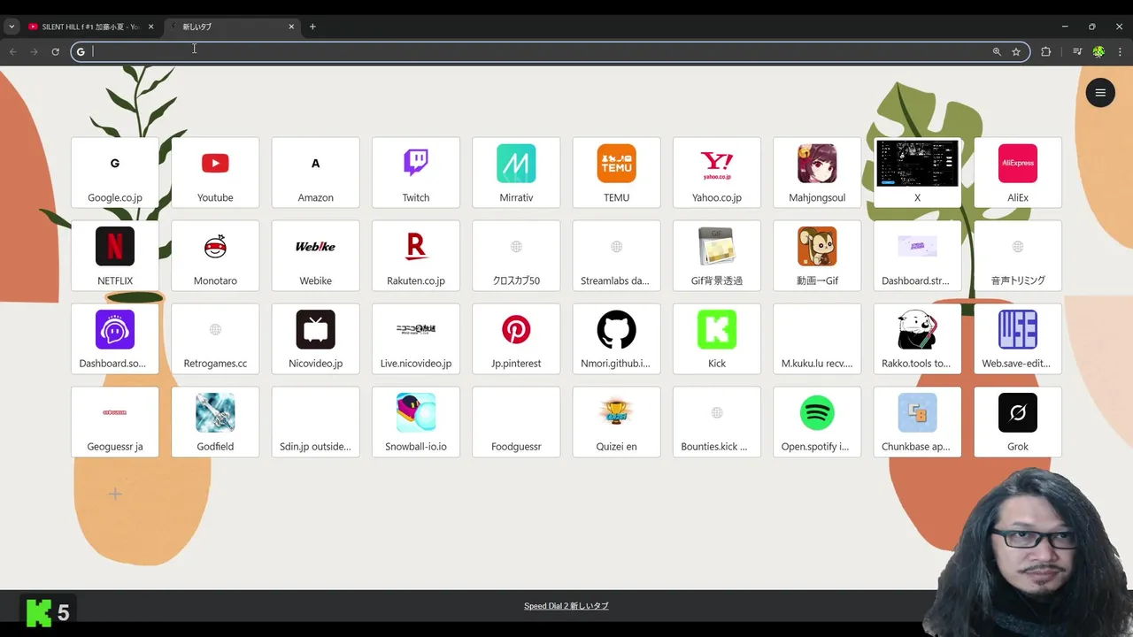Open the X thumbnail tile
The height and width of the screenshot is (637, 1133).
click(x=918, y=173)
